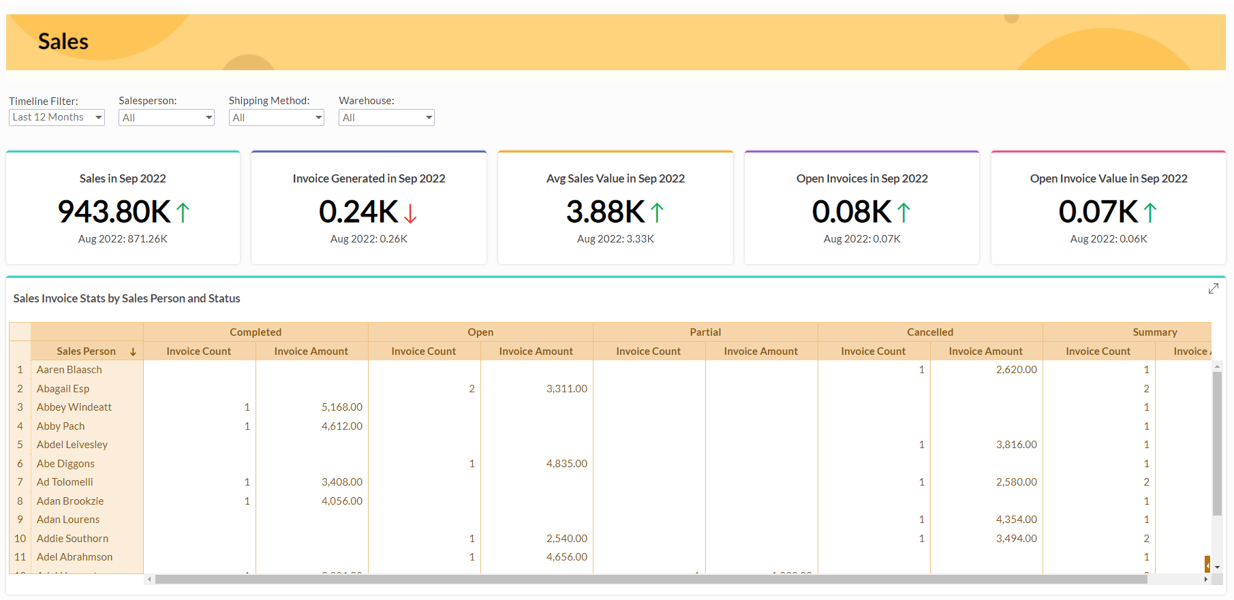Viewport: 1234px width, 600px height.
Task: Open the Warehouse dropdown
Action: [386, 118]
